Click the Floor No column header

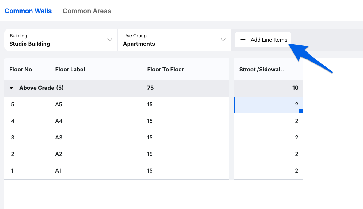click(21, 70)
